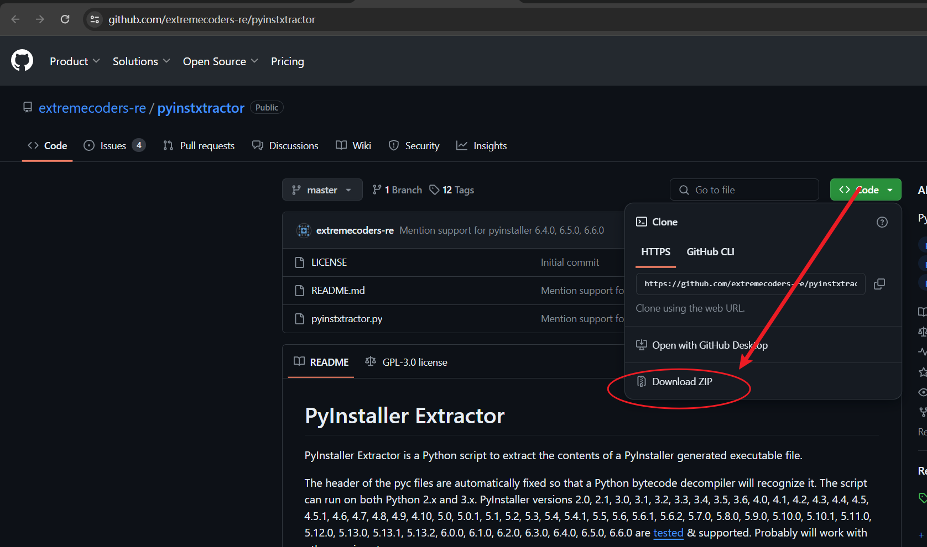Image resolution: width=927 pixels, height=547 pixels.
Task: View the 1 Branch list
Action: pos(397,190)
